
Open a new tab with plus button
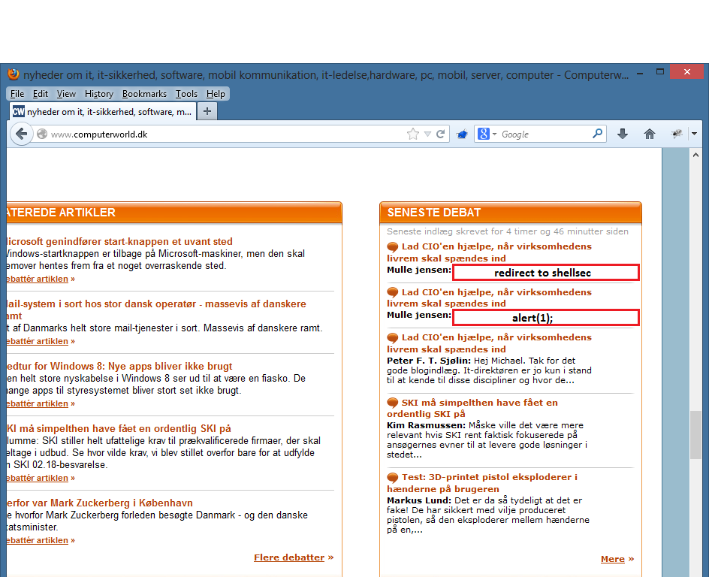pos(207,111)
